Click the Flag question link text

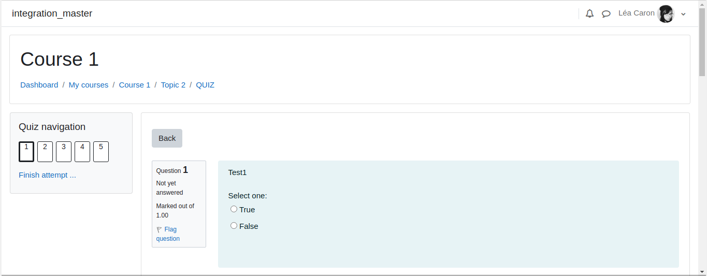pyautogui.click(x=168, y=234)
